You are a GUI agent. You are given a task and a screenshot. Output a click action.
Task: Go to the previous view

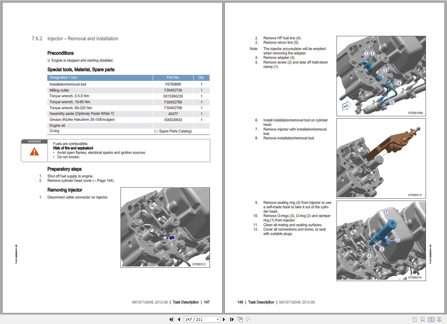point(240,319)
